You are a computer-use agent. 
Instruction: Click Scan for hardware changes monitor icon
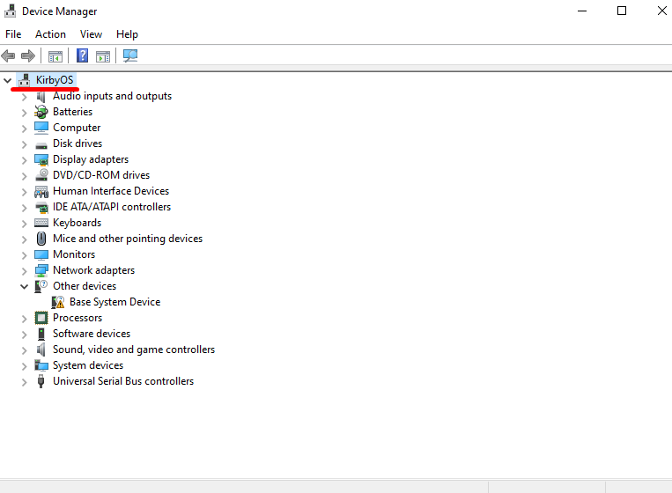click(x=130, y=55)
